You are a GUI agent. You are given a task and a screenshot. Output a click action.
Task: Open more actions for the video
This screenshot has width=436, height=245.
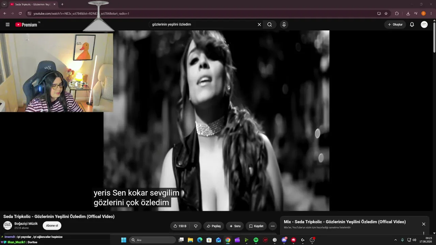coord(272,226)
